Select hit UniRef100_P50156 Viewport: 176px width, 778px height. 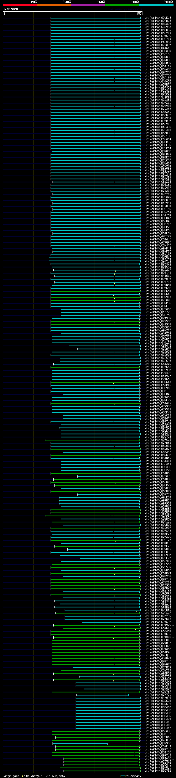[x=158, y=54]
